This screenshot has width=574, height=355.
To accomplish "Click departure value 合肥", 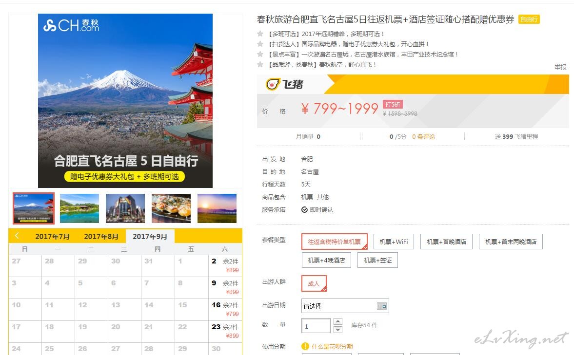I will 307,159.
